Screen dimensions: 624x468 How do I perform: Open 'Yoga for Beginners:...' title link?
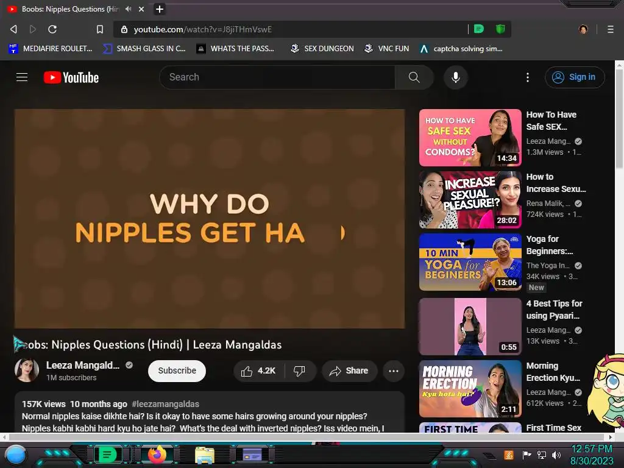click(550, 245)
